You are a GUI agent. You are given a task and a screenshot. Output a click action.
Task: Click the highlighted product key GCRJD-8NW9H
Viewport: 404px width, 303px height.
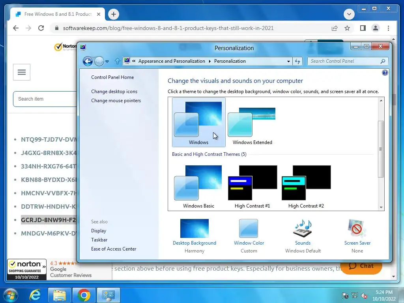49,220
